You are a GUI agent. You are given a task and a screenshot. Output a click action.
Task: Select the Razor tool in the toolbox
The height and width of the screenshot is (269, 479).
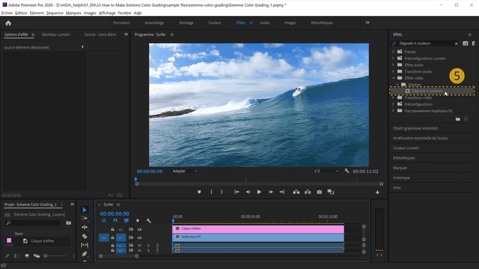85,236
